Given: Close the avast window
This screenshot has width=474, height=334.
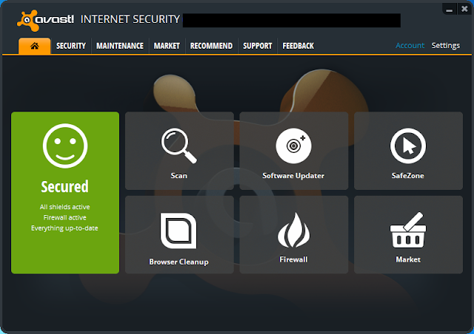Looking at the screenshot, I should (x=464, y=9).
